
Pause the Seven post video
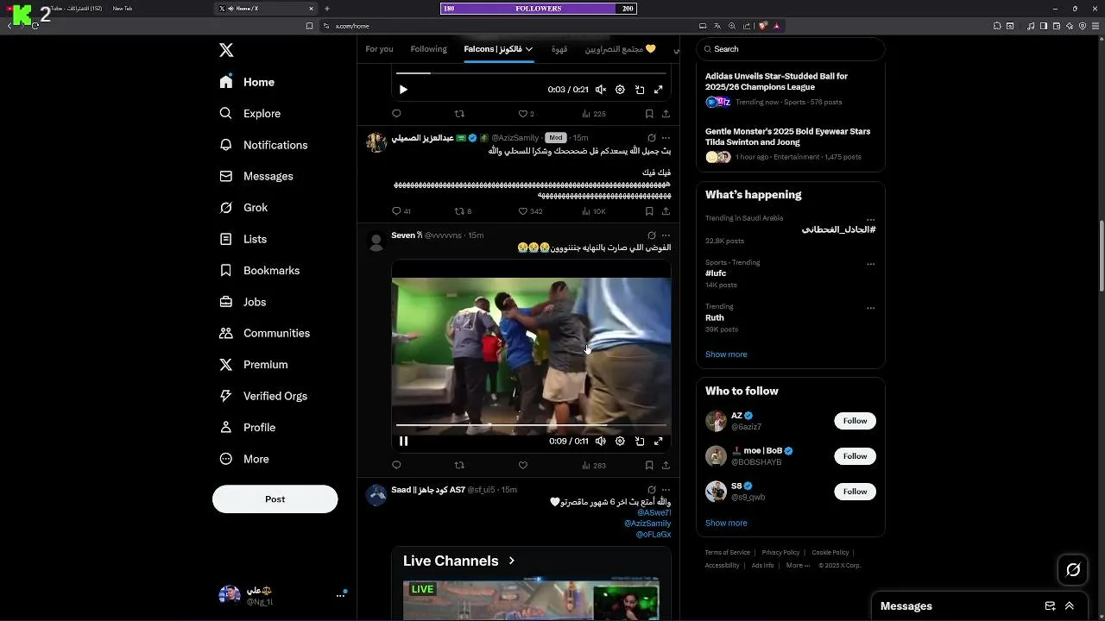(x=403, y=441)
